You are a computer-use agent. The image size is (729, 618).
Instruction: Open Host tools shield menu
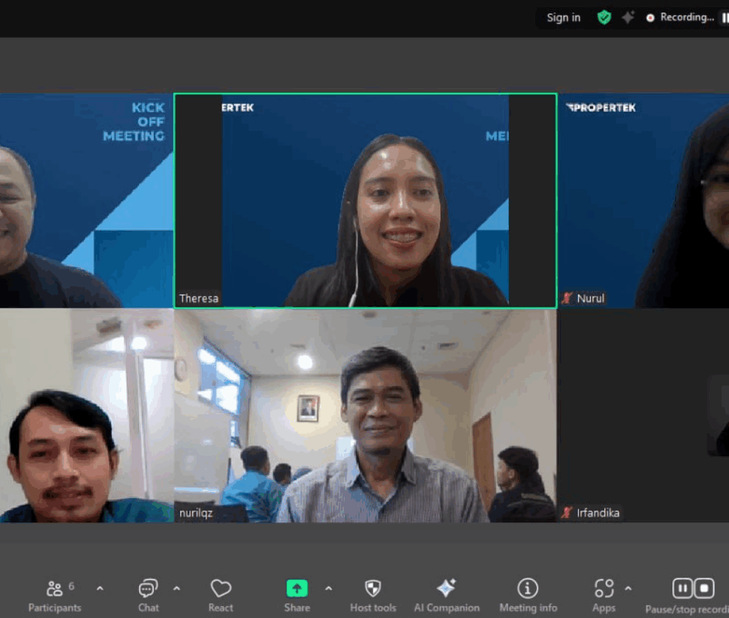[373, 595]
